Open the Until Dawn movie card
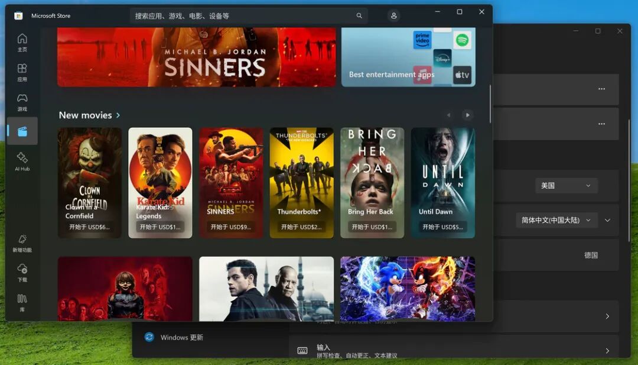The width and height of the screenshot is (638, 365). pyautogui.click(x=443, y=183)
